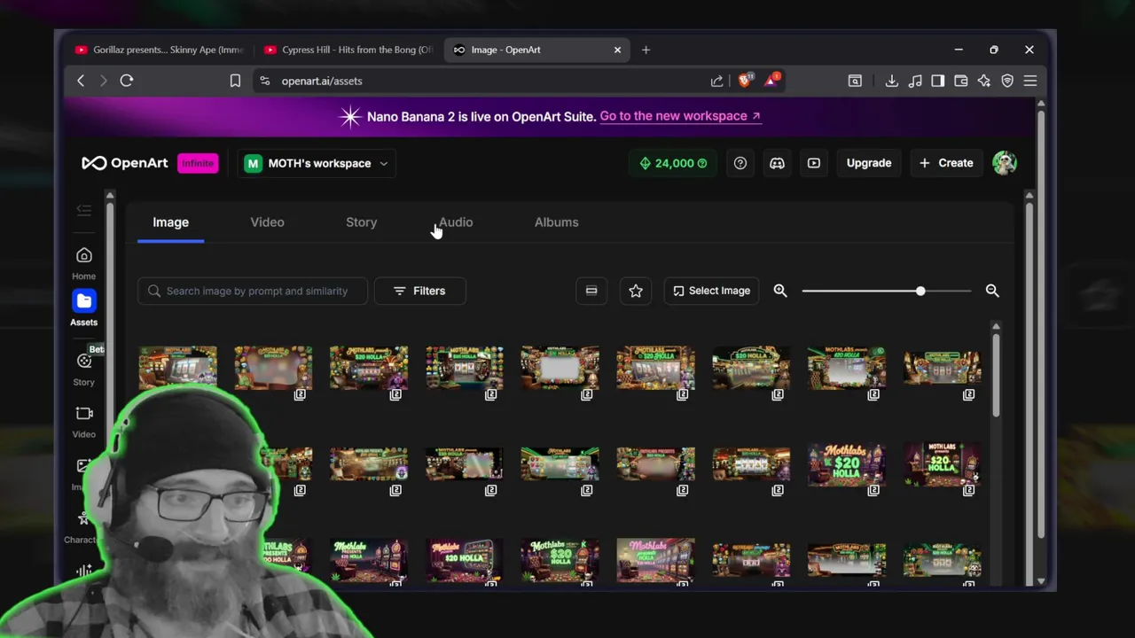Image resolution: width=1135 pixels, height=638 pixels.
Task: Select the Audio tab
Action: (456, 222)
